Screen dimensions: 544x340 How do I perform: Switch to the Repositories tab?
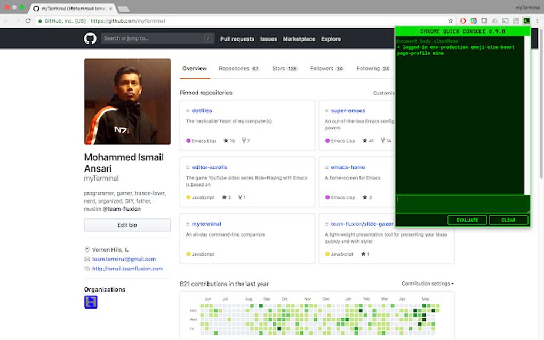coord(239,69)
